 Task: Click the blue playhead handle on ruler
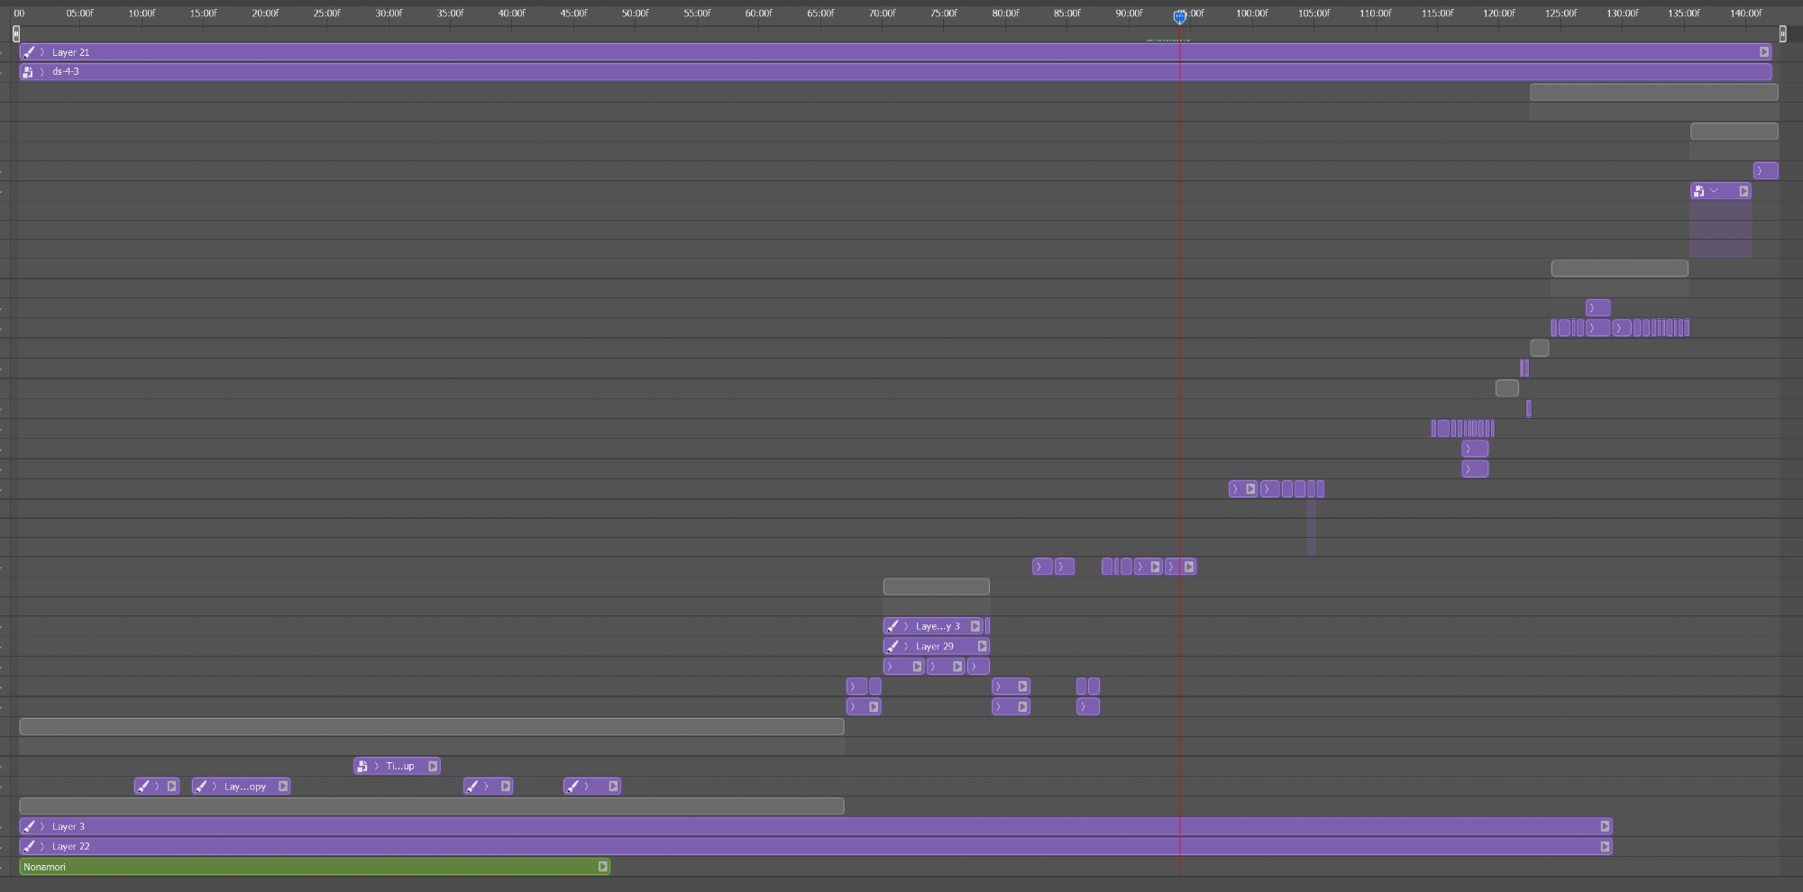[x=1179, y=16]
